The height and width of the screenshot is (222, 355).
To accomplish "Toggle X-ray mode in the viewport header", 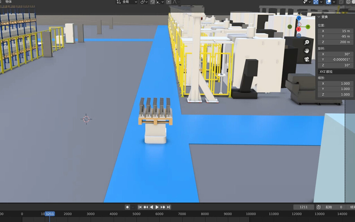I will 341,2.
